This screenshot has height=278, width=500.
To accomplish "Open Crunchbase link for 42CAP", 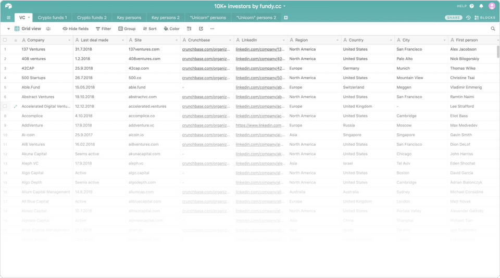I will pyautogui.click(x=206, y=69).
